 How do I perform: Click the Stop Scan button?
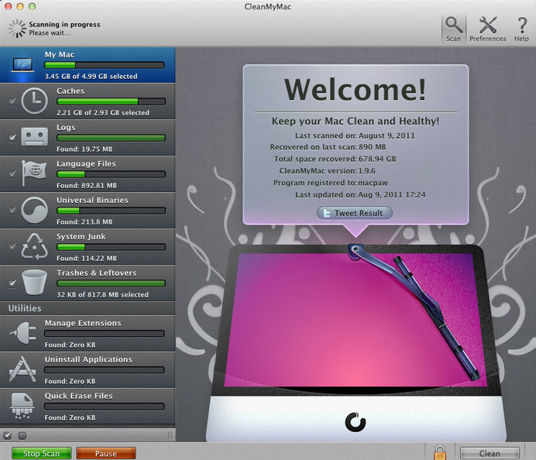point(41,454)
